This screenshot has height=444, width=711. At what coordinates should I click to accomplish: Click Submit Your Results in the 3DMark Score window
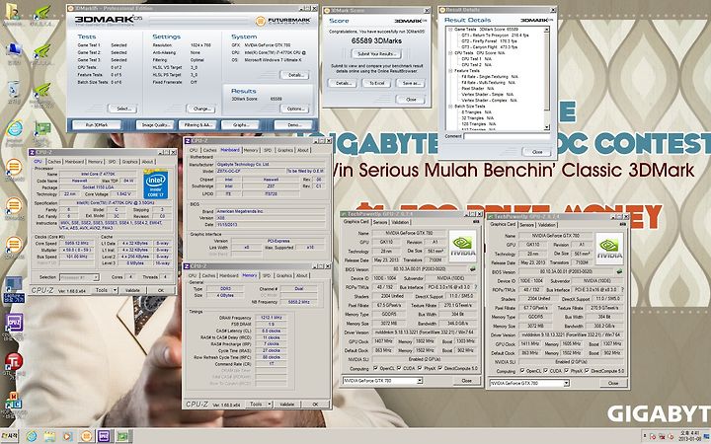[376, 54]
